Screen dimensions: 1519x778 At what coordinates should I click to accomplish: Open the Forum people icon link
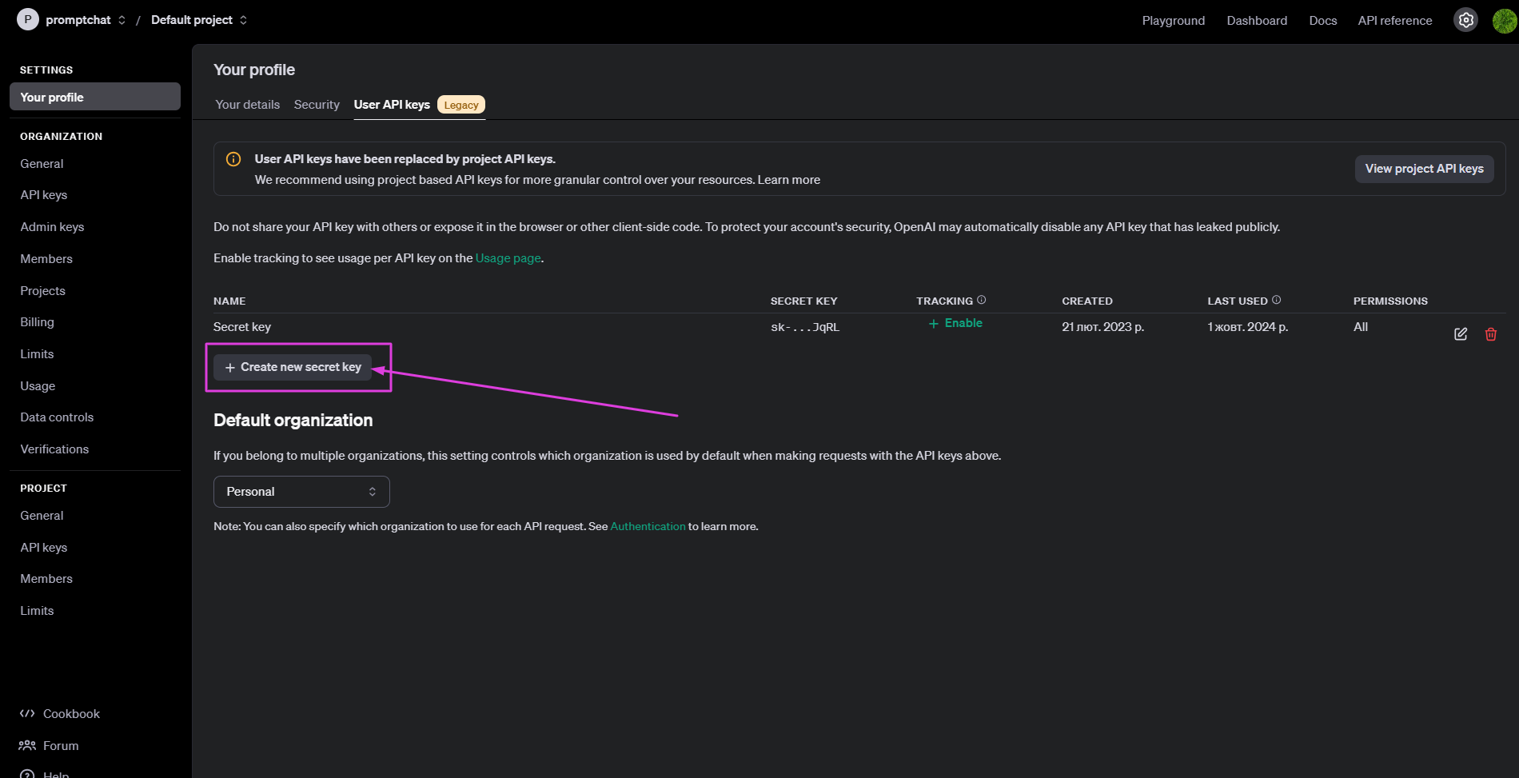28,745
